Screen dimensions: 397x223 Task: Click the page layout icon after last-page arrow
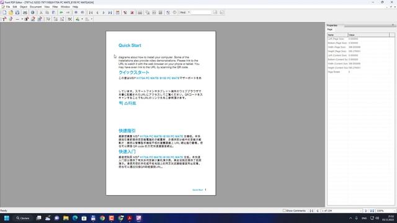point(118,12)
